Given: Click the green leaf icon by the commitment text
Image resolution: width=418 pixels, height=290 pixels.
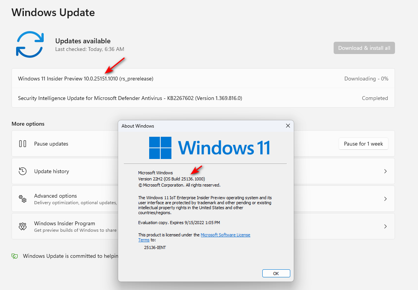Looking at the screenshot, I should [x=15, y=256].
